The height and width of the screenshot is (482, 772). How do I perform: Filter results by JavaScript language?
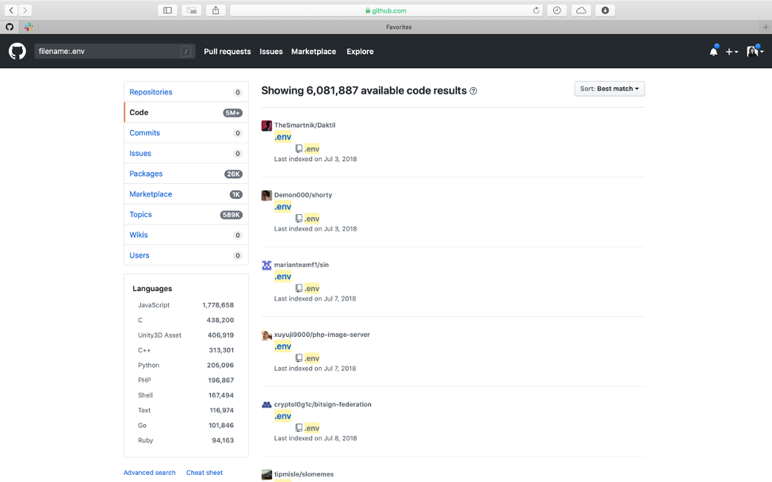coord(154,305)
